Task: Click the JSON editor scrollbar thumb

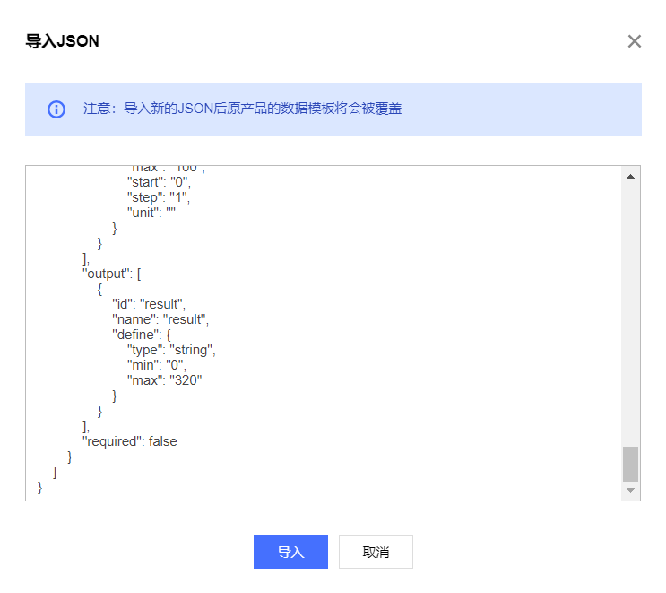Action: pyautogui.click(x=630, y=464)
